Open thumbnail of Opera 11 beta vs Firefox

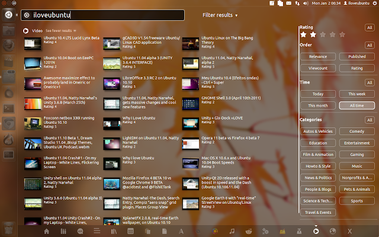tap(191, 143)
